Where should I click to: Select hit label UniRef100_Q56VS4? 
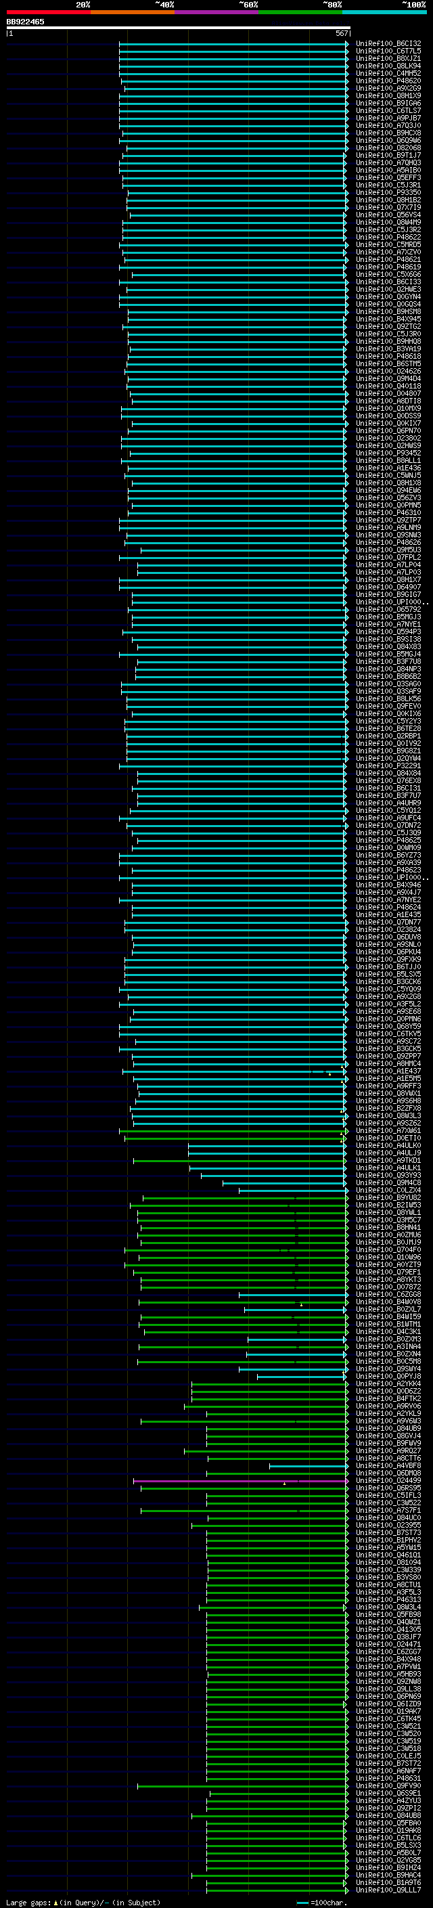pos(388,215)
